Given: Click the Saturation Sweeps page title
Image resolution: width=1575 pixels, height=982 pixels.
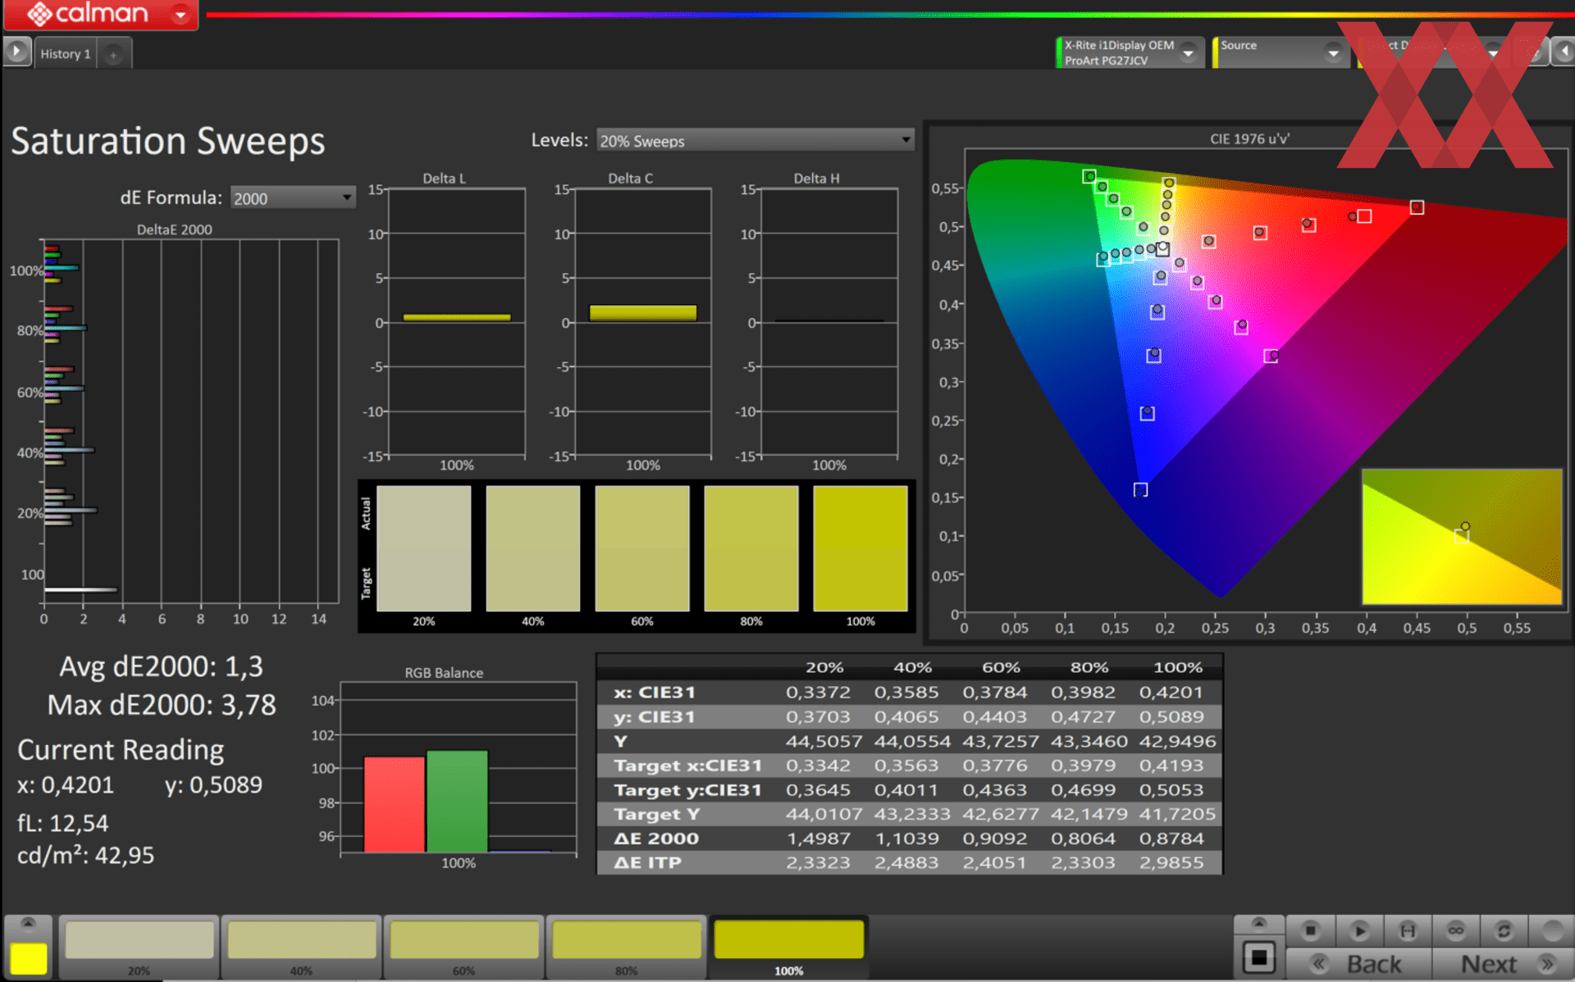Looking at the screenshot, I should (167, 141).
